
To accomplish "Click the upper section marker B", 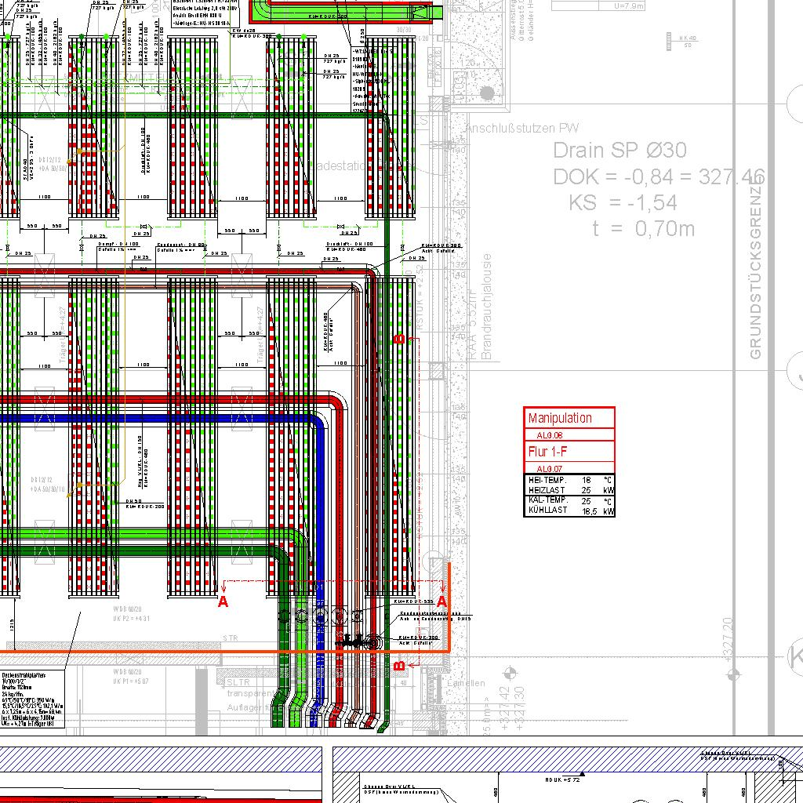I will (399, 339).
